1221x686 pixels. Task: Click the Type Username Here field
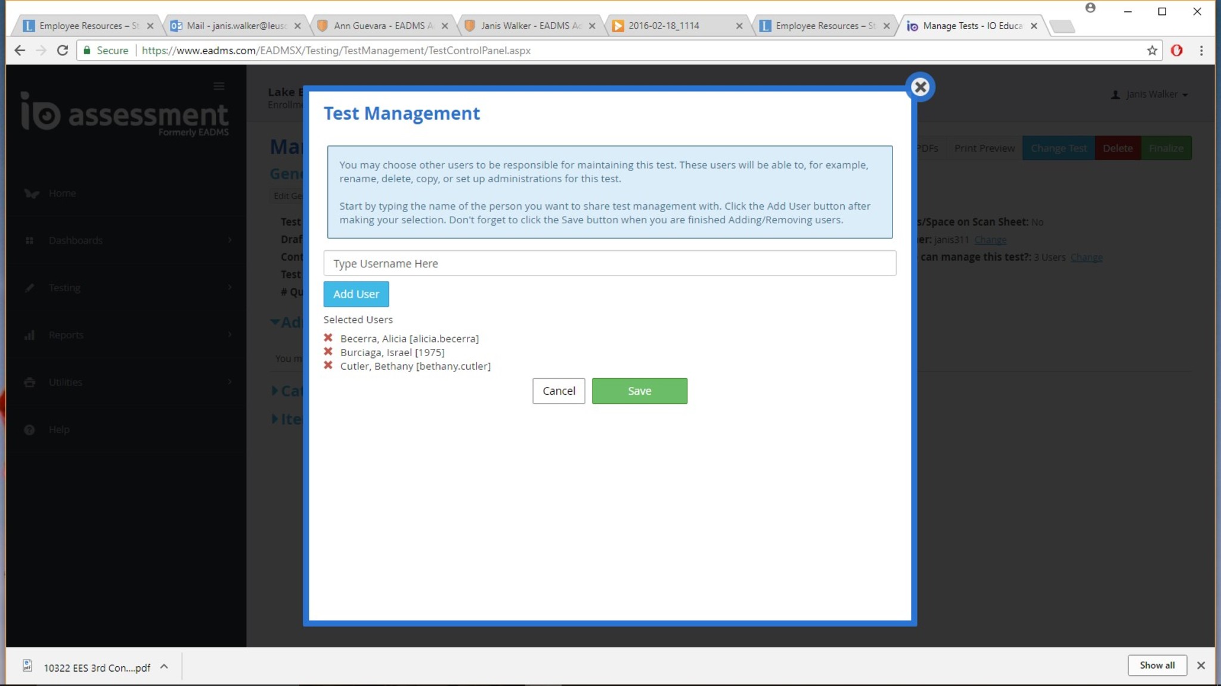coord(609,263)
